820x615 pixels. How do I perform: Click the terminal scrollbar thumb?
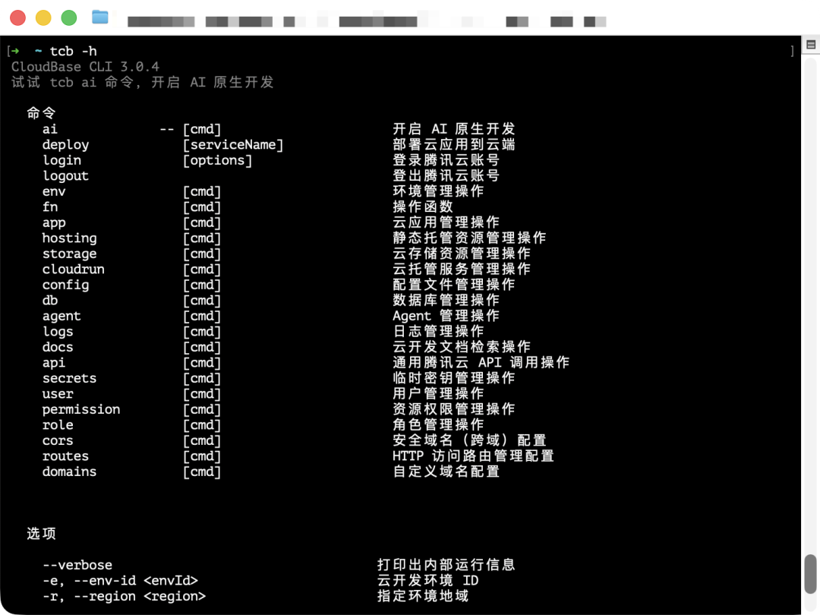811,574
